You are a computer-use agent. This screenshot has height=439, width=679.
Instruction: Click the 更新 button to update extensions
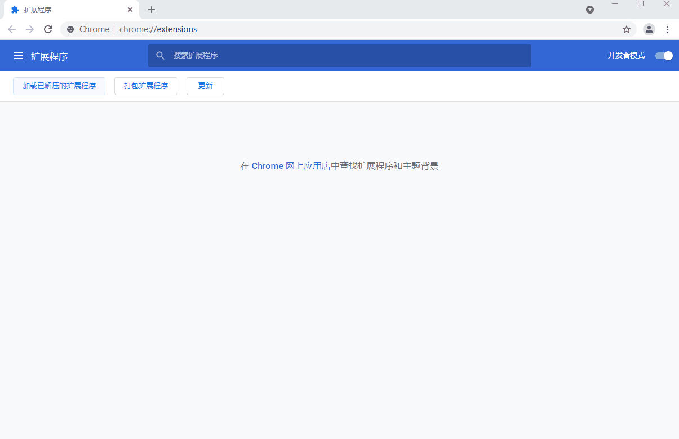pos(205,86)
